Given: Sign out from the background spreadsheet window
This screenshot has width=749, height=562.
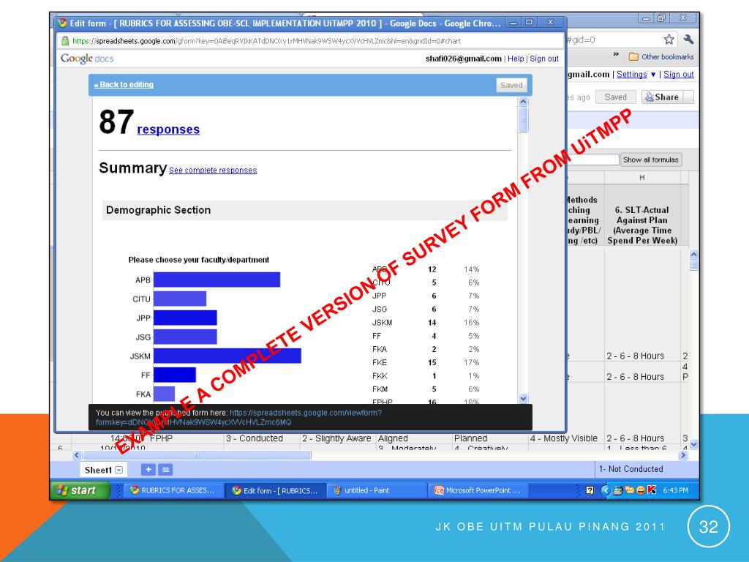Looking at the screenshot, I should [x=678, y=75].
